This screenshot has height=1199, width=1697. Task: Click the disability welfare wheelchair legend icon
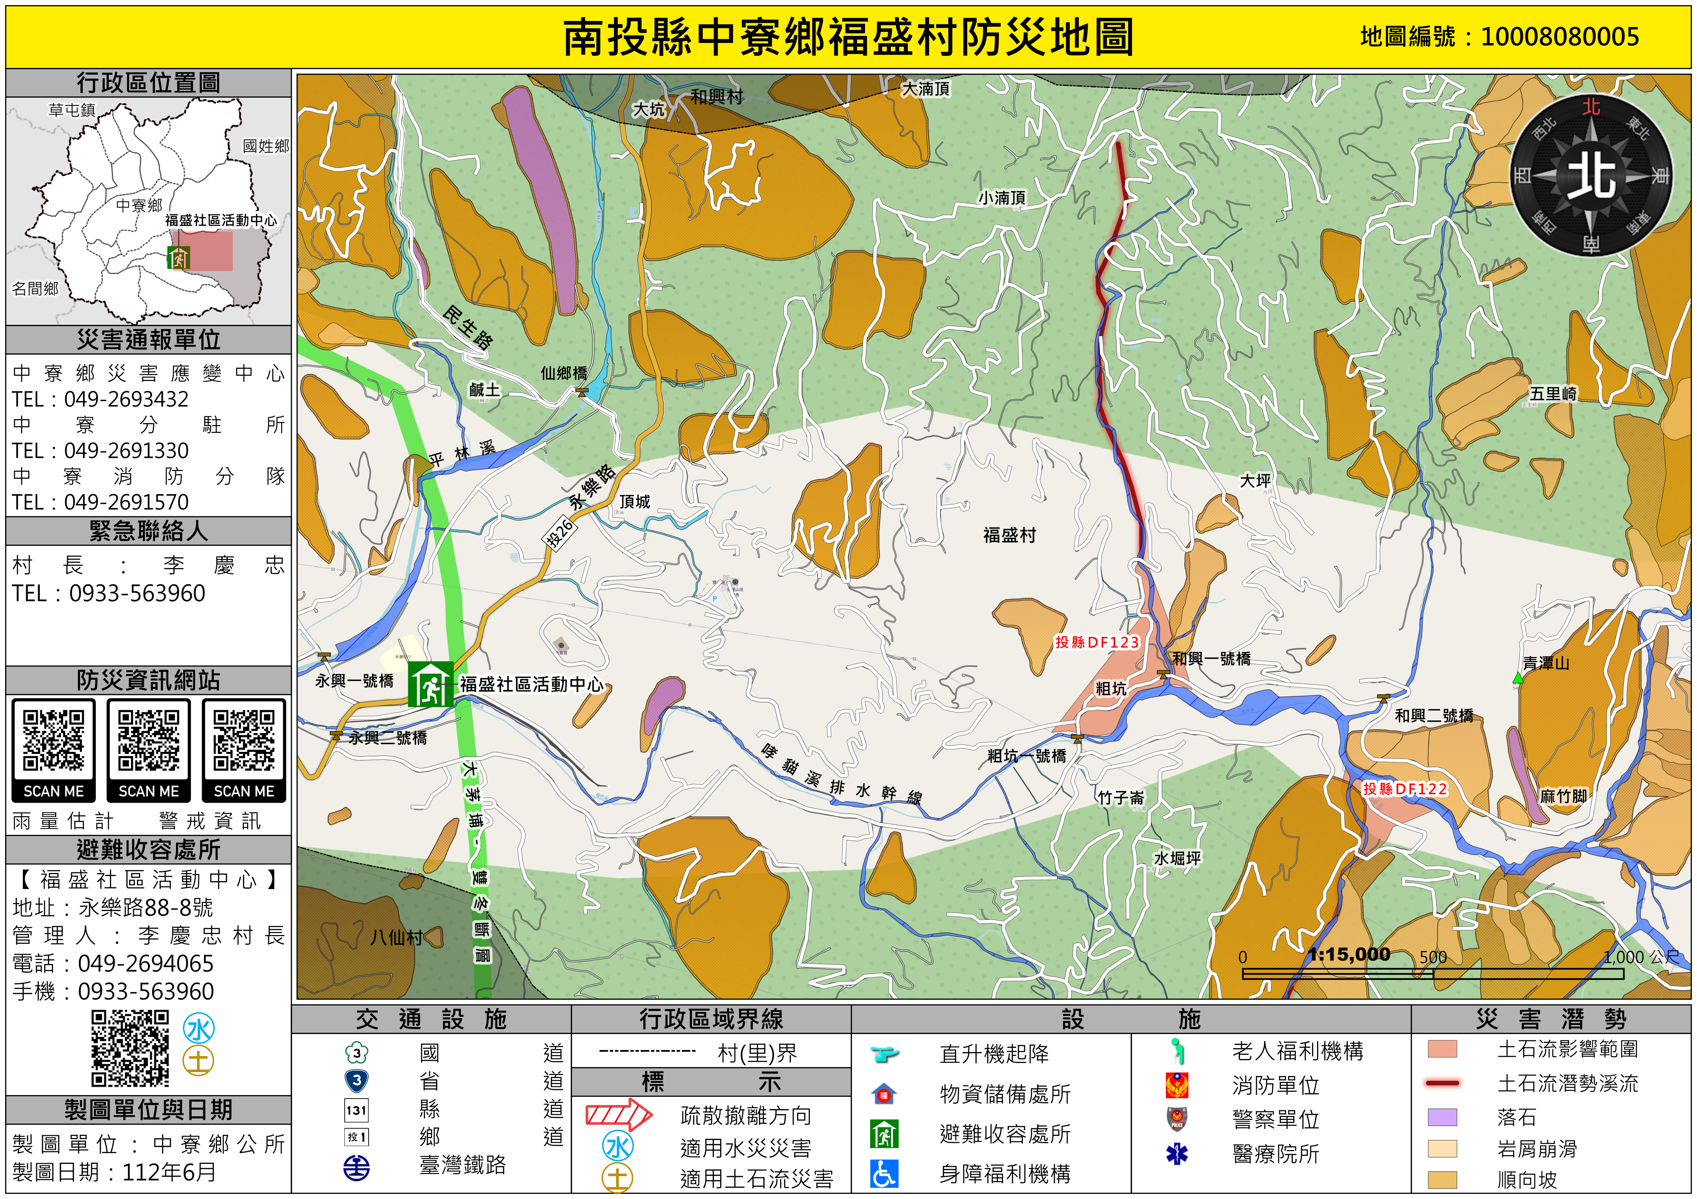[884, 1173]
